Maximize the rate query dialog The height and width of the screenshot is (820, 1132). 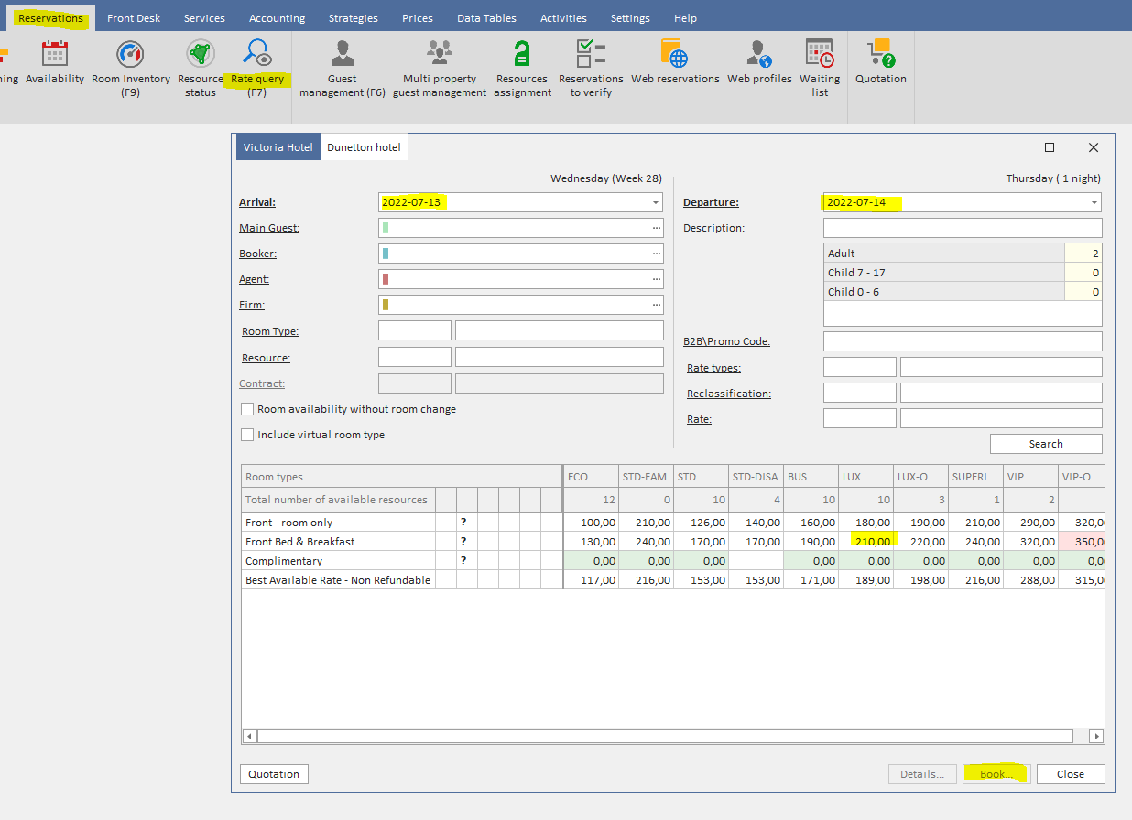pyautogui.click(x=1050, y=147)
